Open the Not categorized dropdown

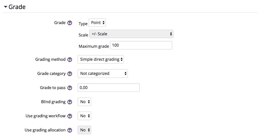pos(103,73)
